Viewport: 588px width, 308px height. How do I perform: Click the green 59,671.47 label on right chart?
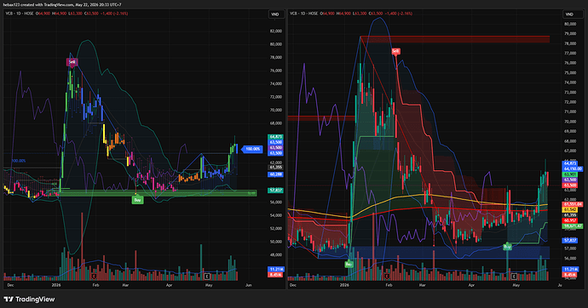573,226
